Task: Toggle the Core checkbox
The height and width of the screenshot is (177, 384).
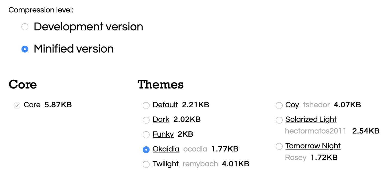Action: pyautogui.click(x=16, y=105)
